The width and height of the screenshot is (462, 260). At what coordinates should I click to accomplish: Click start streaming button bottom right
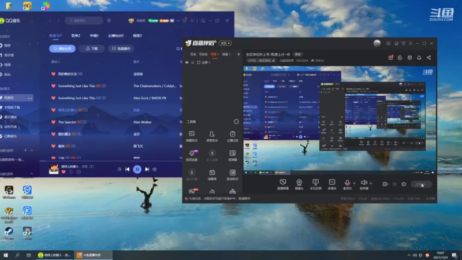coord(422,184)
